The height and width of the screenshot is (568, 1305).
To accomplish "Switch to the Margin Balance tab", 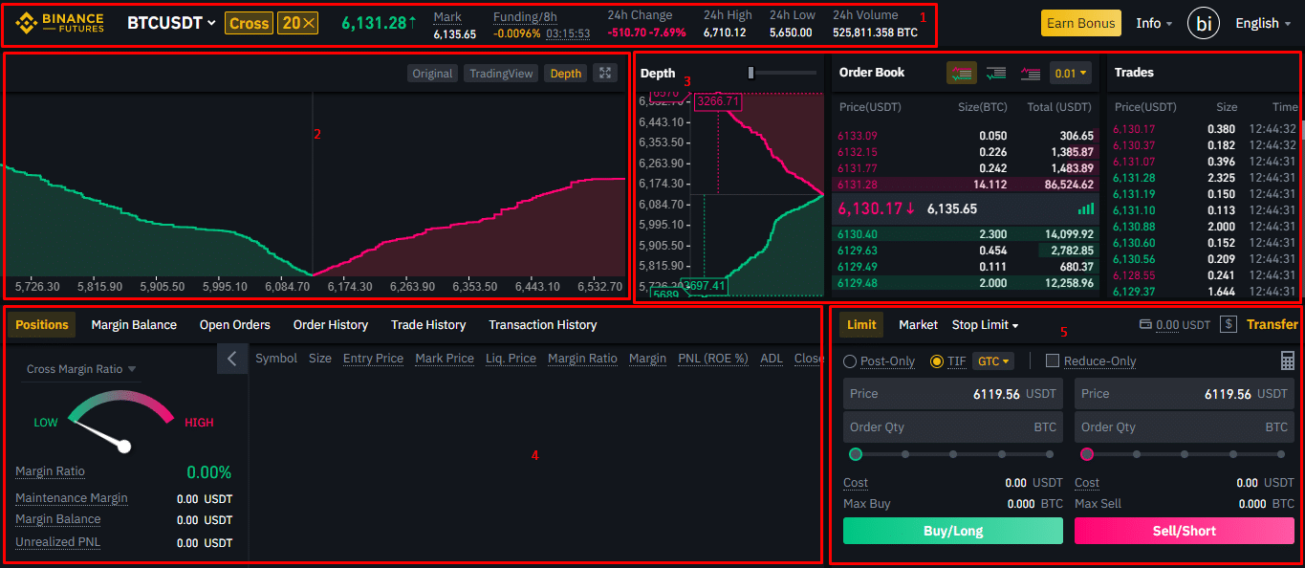I will 134,325.
